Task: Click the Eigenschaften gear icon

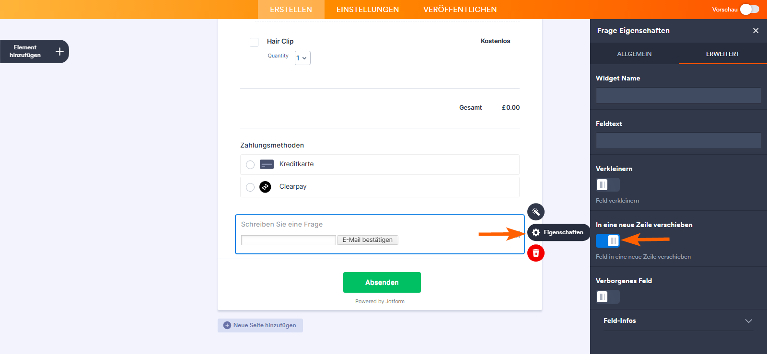Action: click(536, 232)
